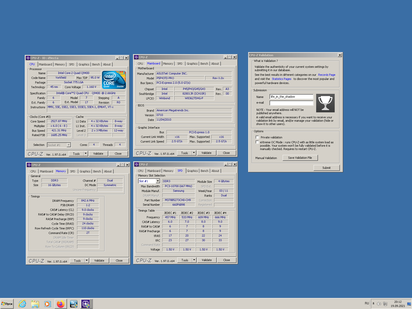412x309 pixels.
Task: Click the DRAM Frequency 842.6 MHz value
Action: (x=88, y=201)
